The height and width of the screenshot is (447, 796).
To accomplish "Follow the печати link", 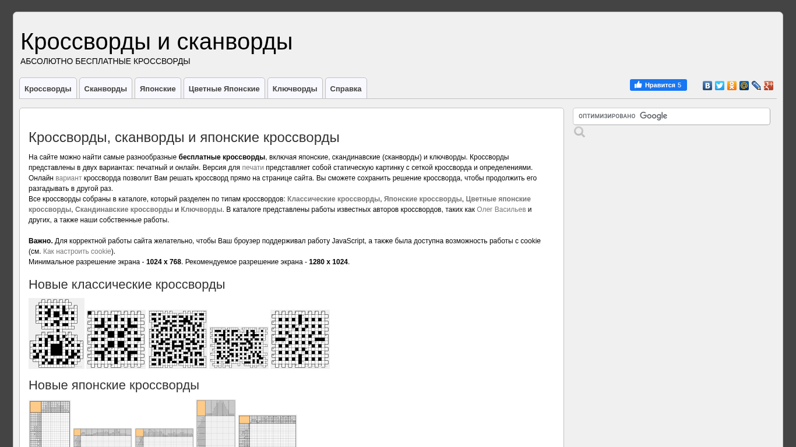I will pyautogui.click(x=253, y=168).
